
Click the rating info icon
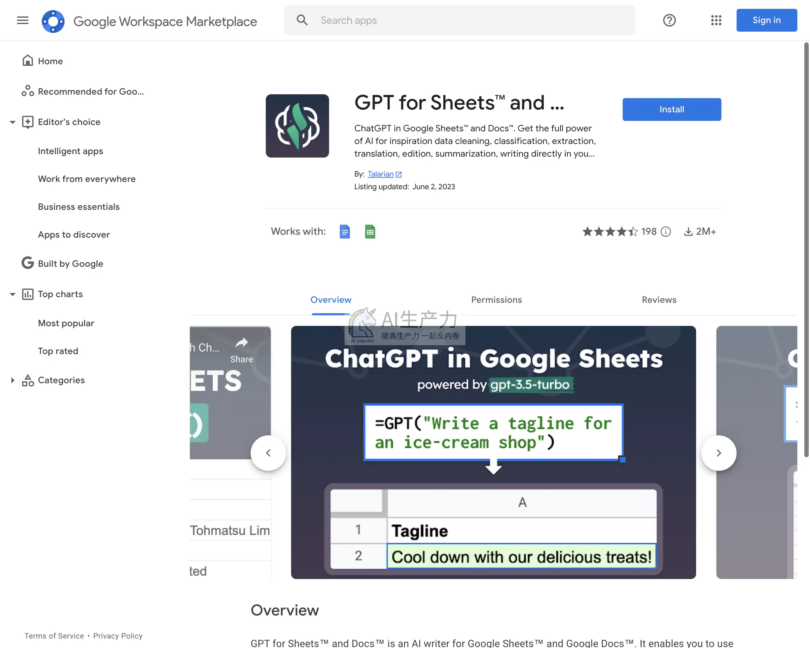[x=665, y=231]
